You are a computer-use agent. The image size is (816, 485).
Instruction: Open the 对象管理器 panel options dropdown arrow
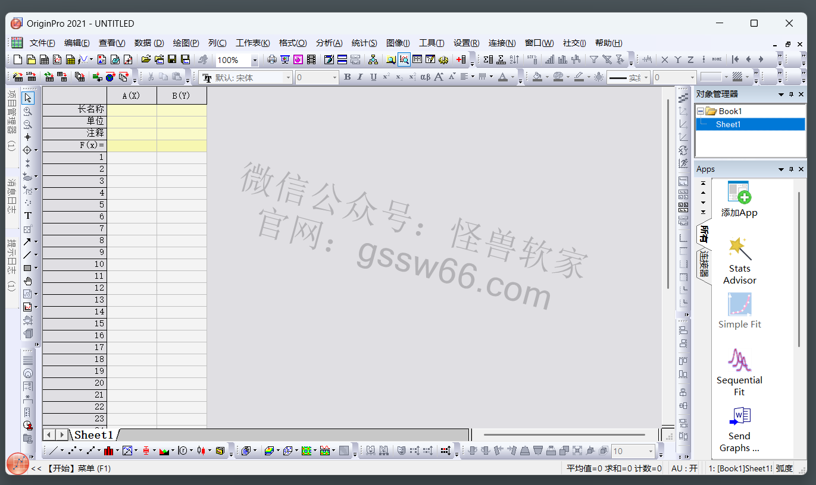pos(781,95)
